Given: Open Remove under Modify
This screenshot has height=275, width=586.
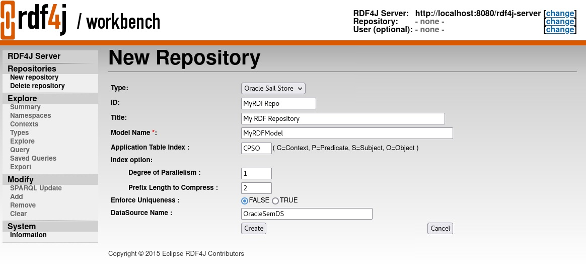Looking at the screenshot, I should pyautogui.click(x=23, y=205).
